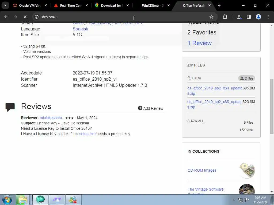
Task: Click BACK in the Zip Files box
Action: click(194, 78)
